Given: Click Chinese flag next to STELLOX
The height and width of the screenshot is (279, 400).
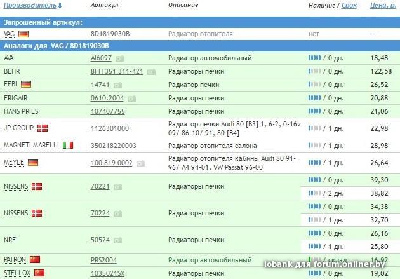Looking at the screenshot, I should point(39,273).
